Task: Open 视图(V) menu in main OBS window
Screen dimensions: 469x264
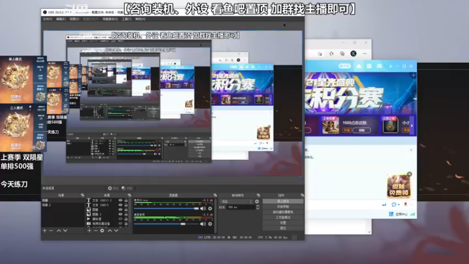Action: [x=74, y=19]
